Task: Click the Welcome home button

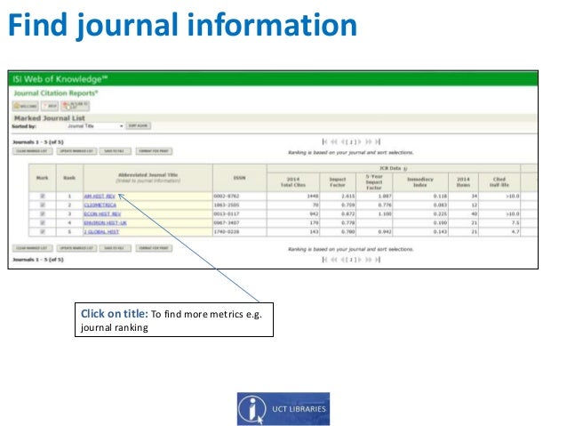Action: [25, 106]
